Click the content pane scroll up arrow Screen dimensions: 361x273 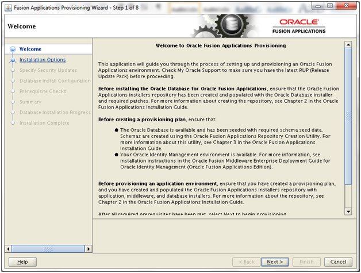click(x=348, y=45)
